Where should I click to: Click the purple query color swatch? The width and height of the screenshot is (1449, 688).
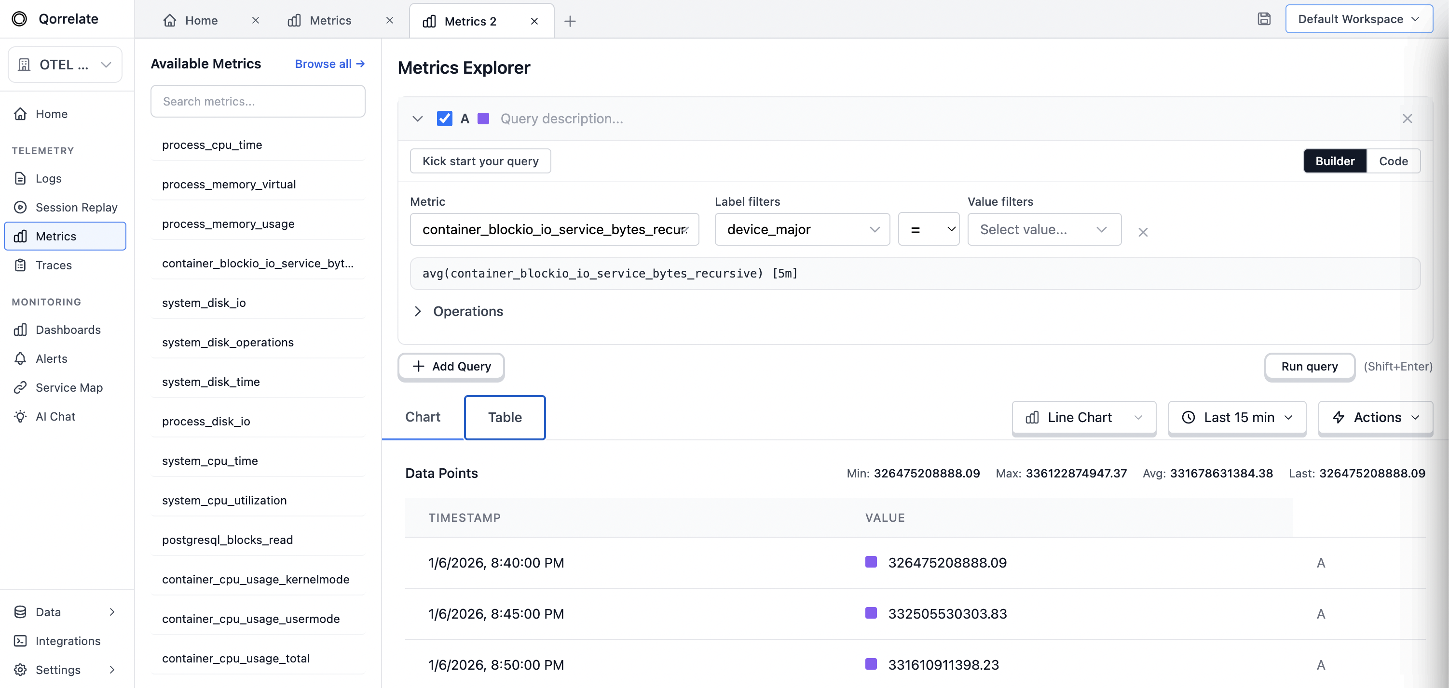pyautogui.click(x=484, y=119)
